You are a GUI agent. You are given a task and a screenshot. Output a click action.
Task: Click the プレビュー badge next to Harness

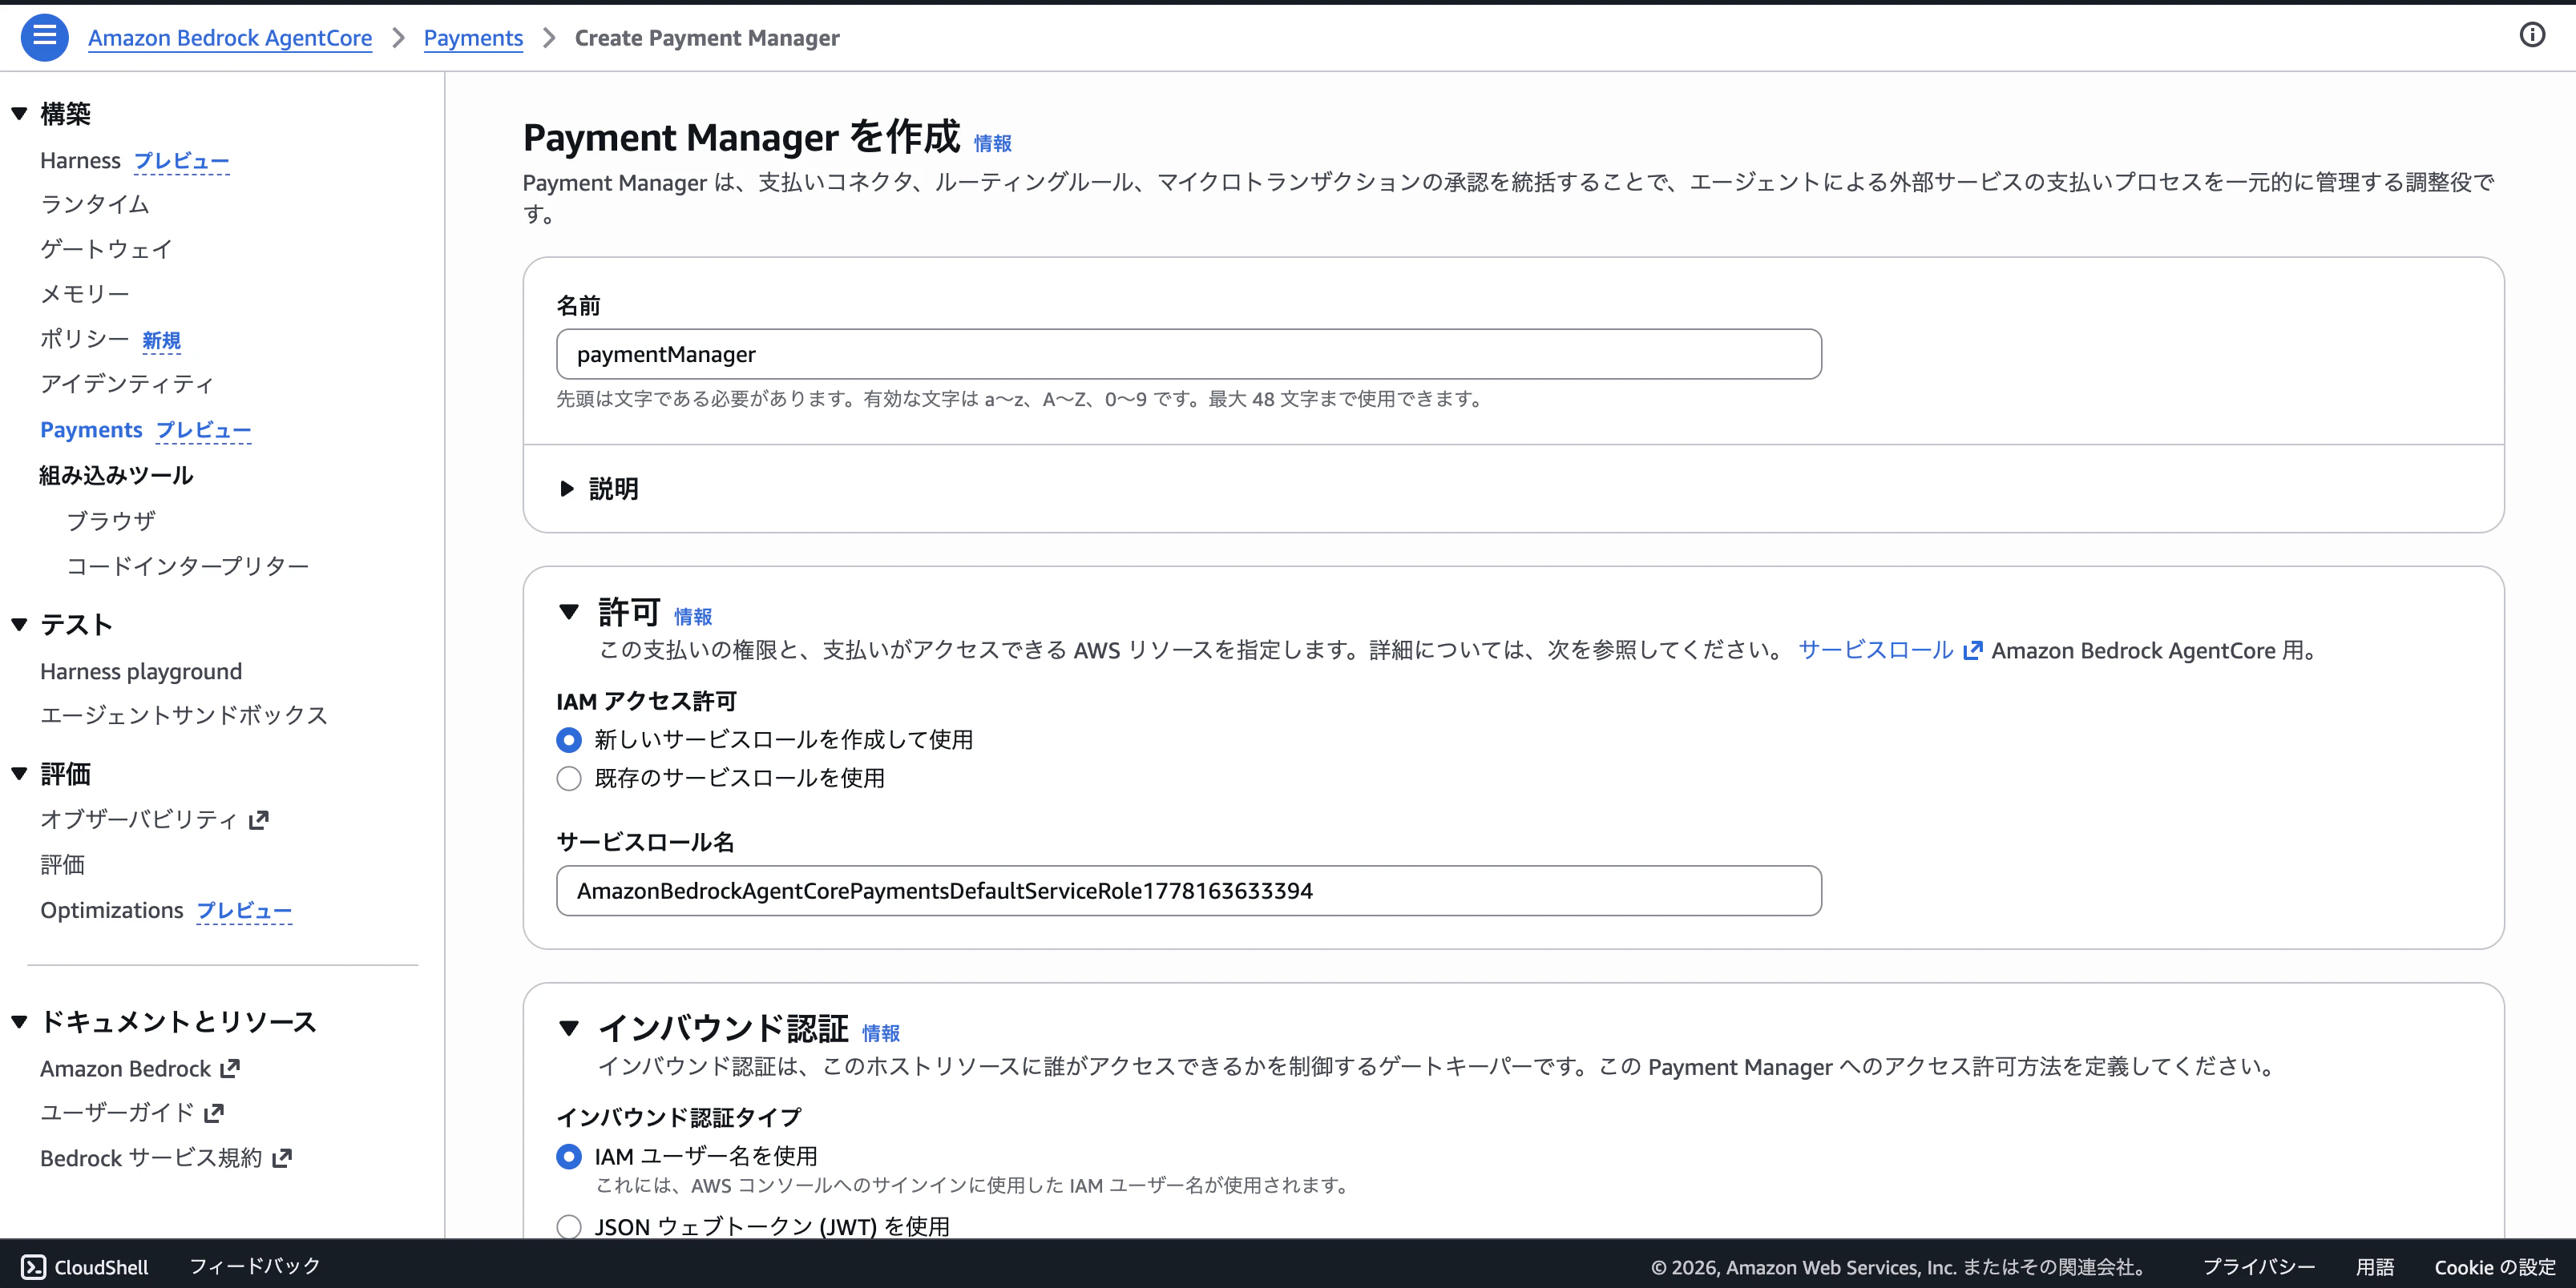182,161
